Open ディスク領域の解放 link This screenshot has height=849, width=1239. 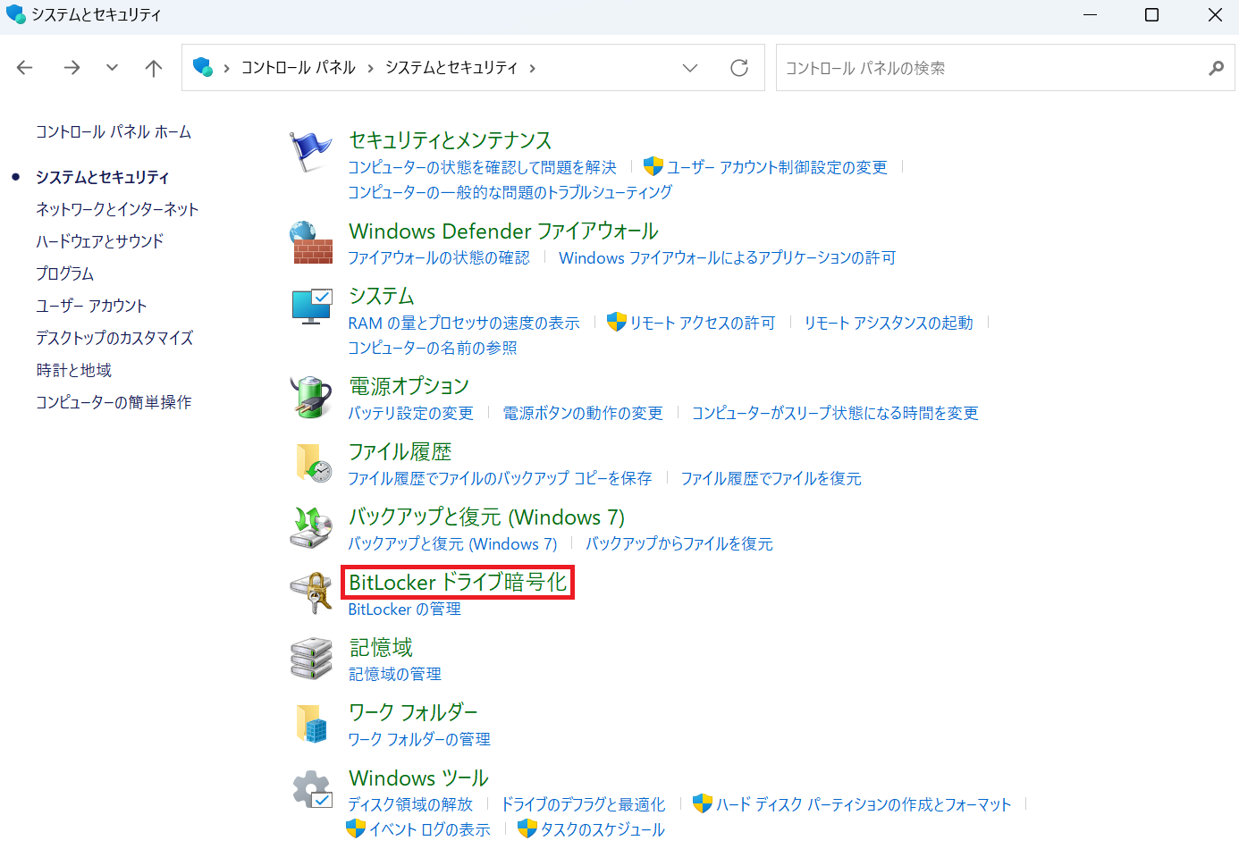pos(410,804)
